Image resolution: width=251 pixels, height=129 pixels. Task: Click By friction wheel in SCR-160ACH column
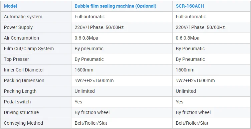(x=193, y=112)
